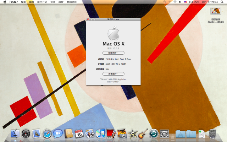Click the Spotlight magnifying glass
227x142 pixels.
click(x=222, y=2)
